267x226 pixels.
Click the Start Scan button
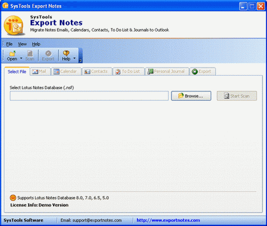coord(237,96)
